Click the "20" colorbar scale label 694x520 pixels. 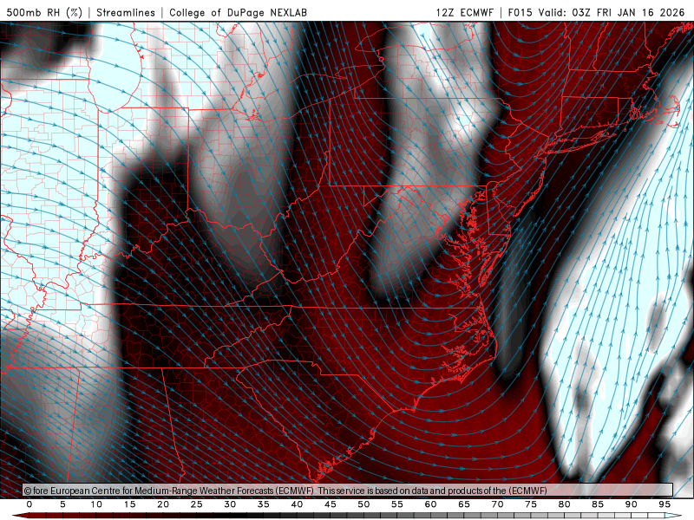[163, 504]
